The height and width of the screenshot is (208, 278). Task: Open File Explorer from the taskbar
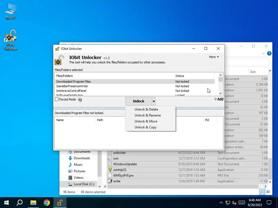[33, 203]
